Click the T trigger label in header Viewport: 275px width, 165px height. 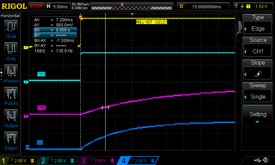click(236, 7)
